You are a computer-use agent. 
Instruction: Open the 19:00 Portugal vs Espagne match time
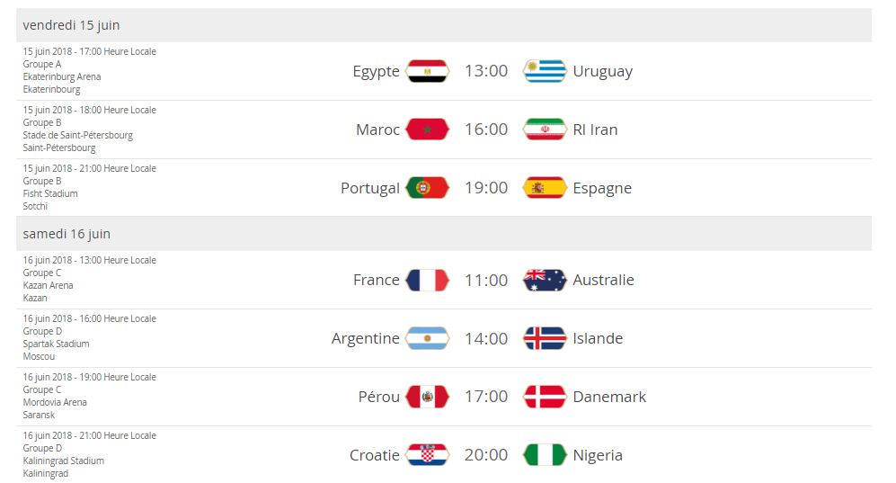click(x=485, y=188)
